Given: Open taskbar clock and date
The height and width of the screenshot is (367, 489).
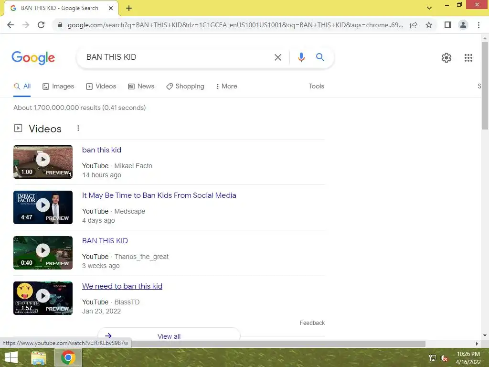Looking at the screenshot, I should [468, 358].
